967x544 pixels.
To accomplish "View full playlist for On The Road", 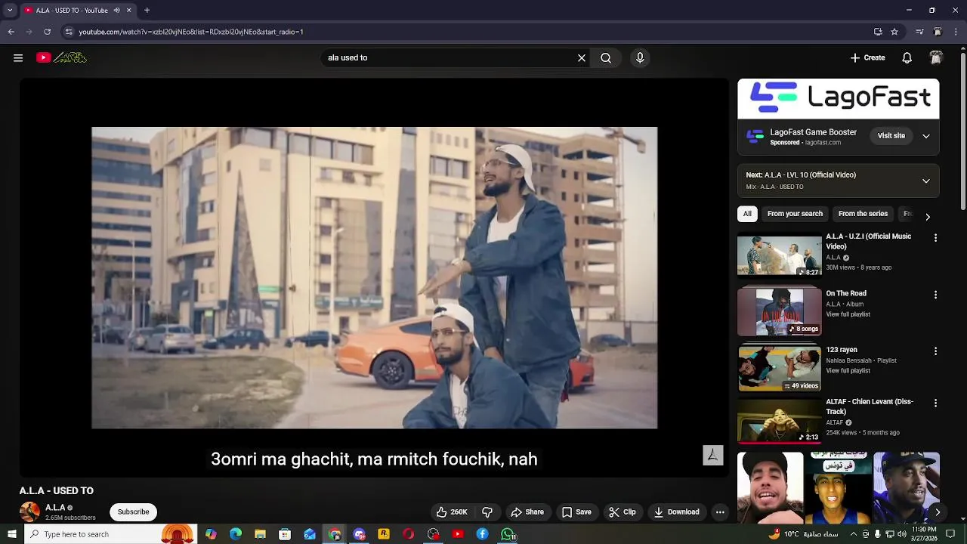I will click(x=848, y=314).
